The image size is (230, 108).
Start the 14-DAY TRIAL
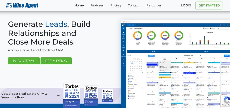tap(24, 61)
